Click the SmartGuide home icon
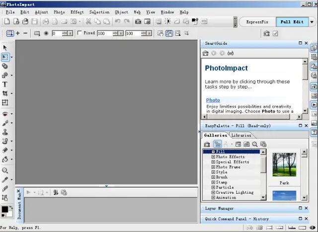 coord(206,53)
